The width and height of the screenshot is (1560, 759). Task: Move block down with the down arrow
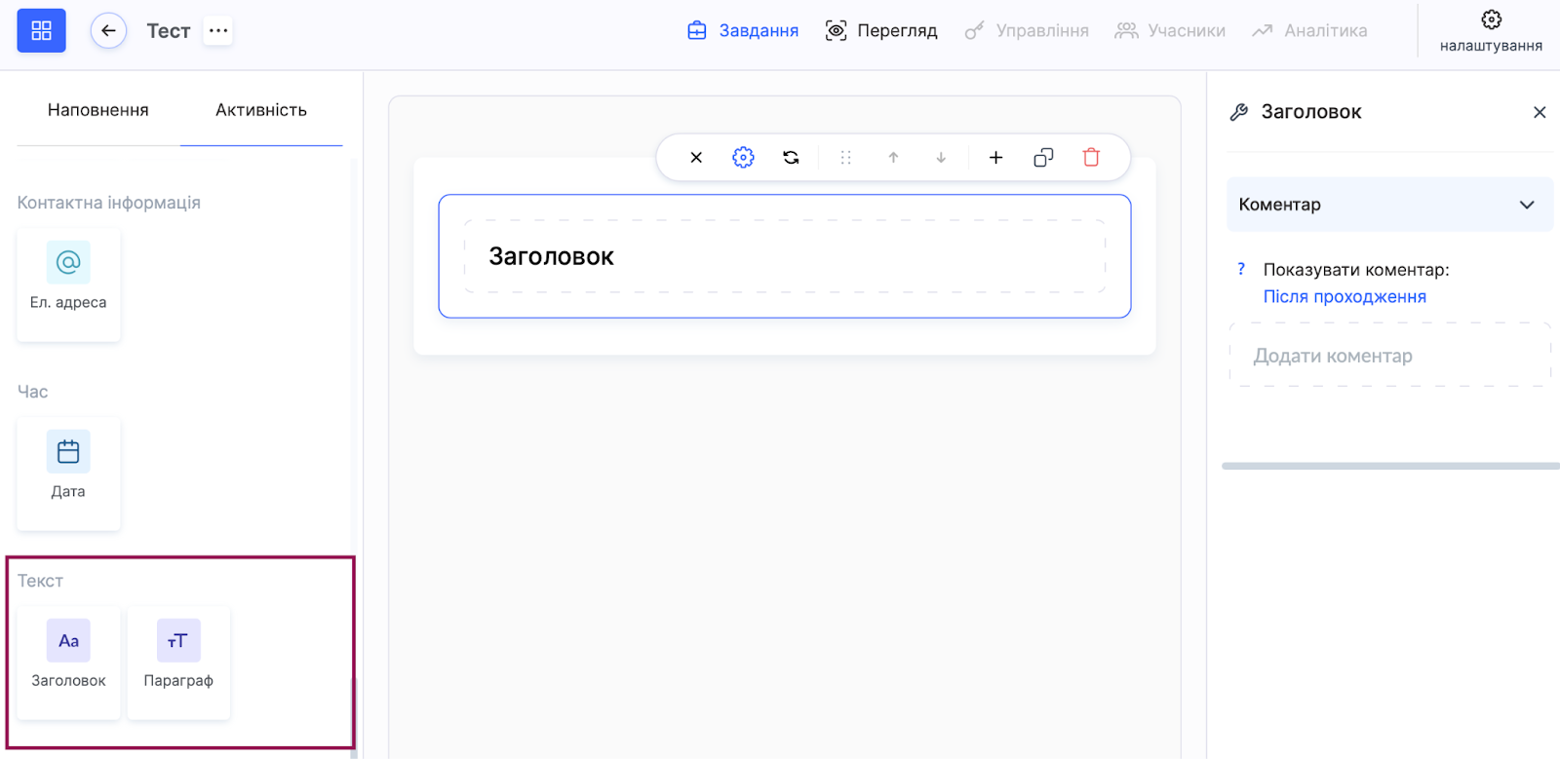point(941,158)
